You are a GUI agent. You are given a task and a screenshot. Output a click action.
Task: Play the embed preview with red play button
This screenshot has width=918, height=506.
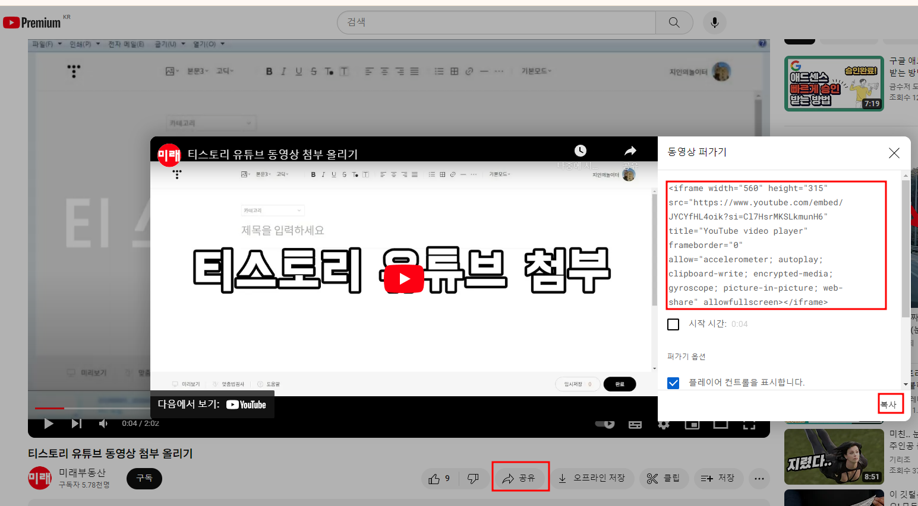[x=404, y=279]
